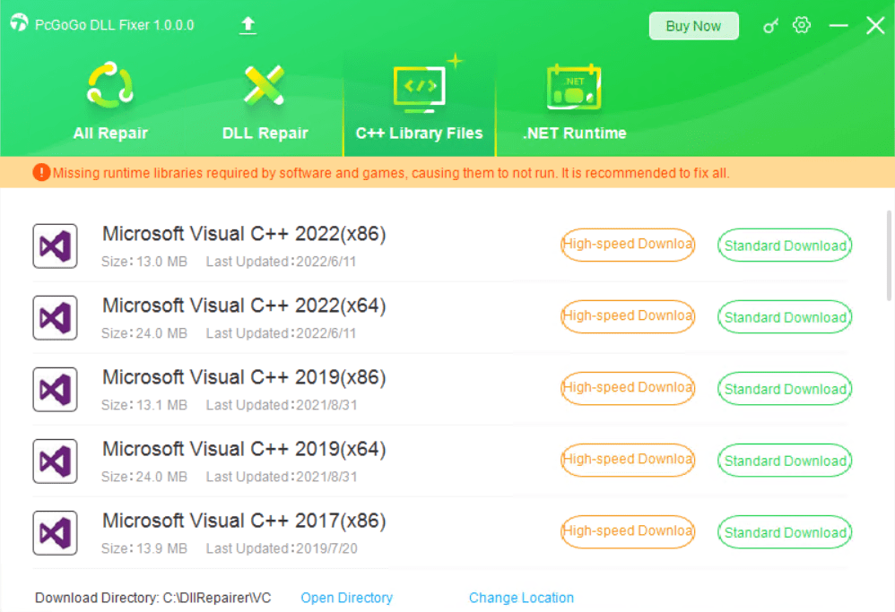Click the vertical scrollbar thumb
Image resolution: width=895 pixels, height=612 pixels.
point(889,255)
